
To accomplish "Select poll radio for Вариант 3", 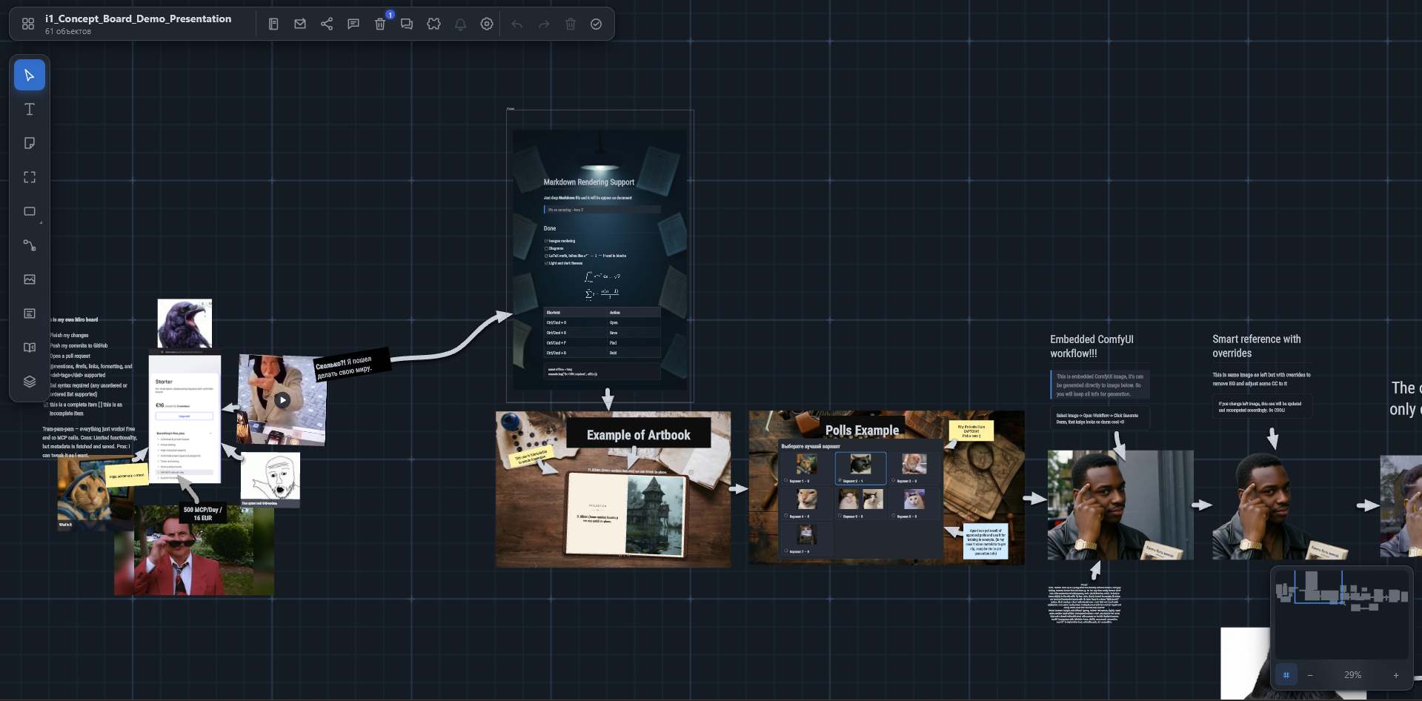I will pyautogui.click(x=893, y=480).
